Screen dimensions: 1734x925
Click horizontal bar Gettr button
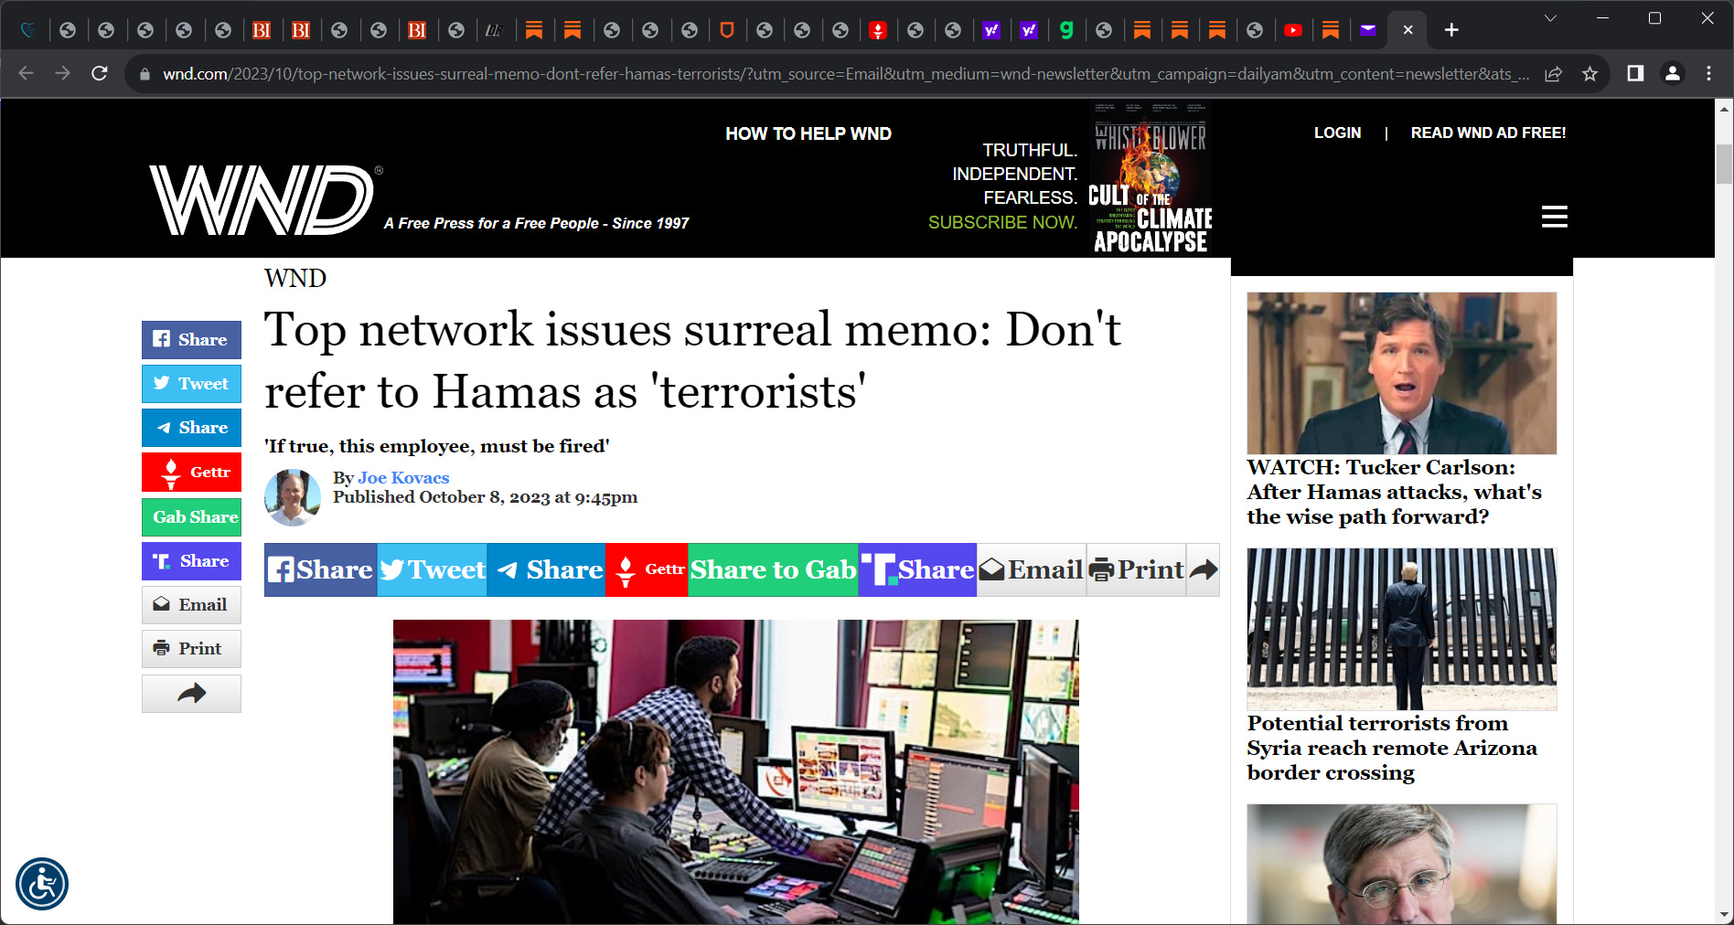(647, 569)
